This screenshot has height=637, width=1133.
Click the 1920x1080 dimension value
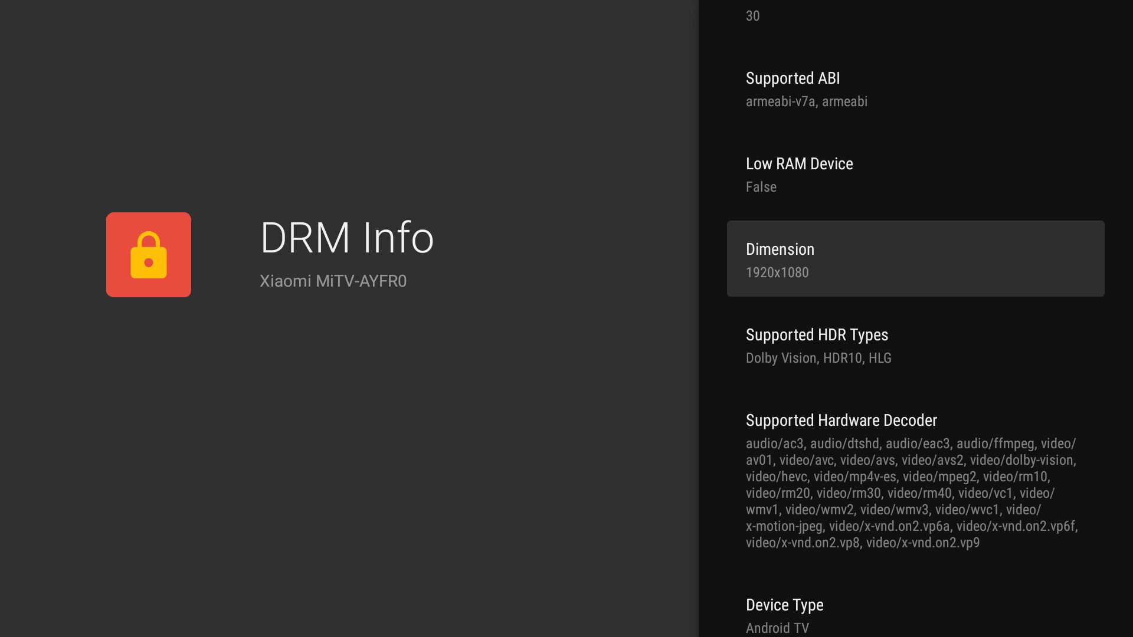pos(777,272)
